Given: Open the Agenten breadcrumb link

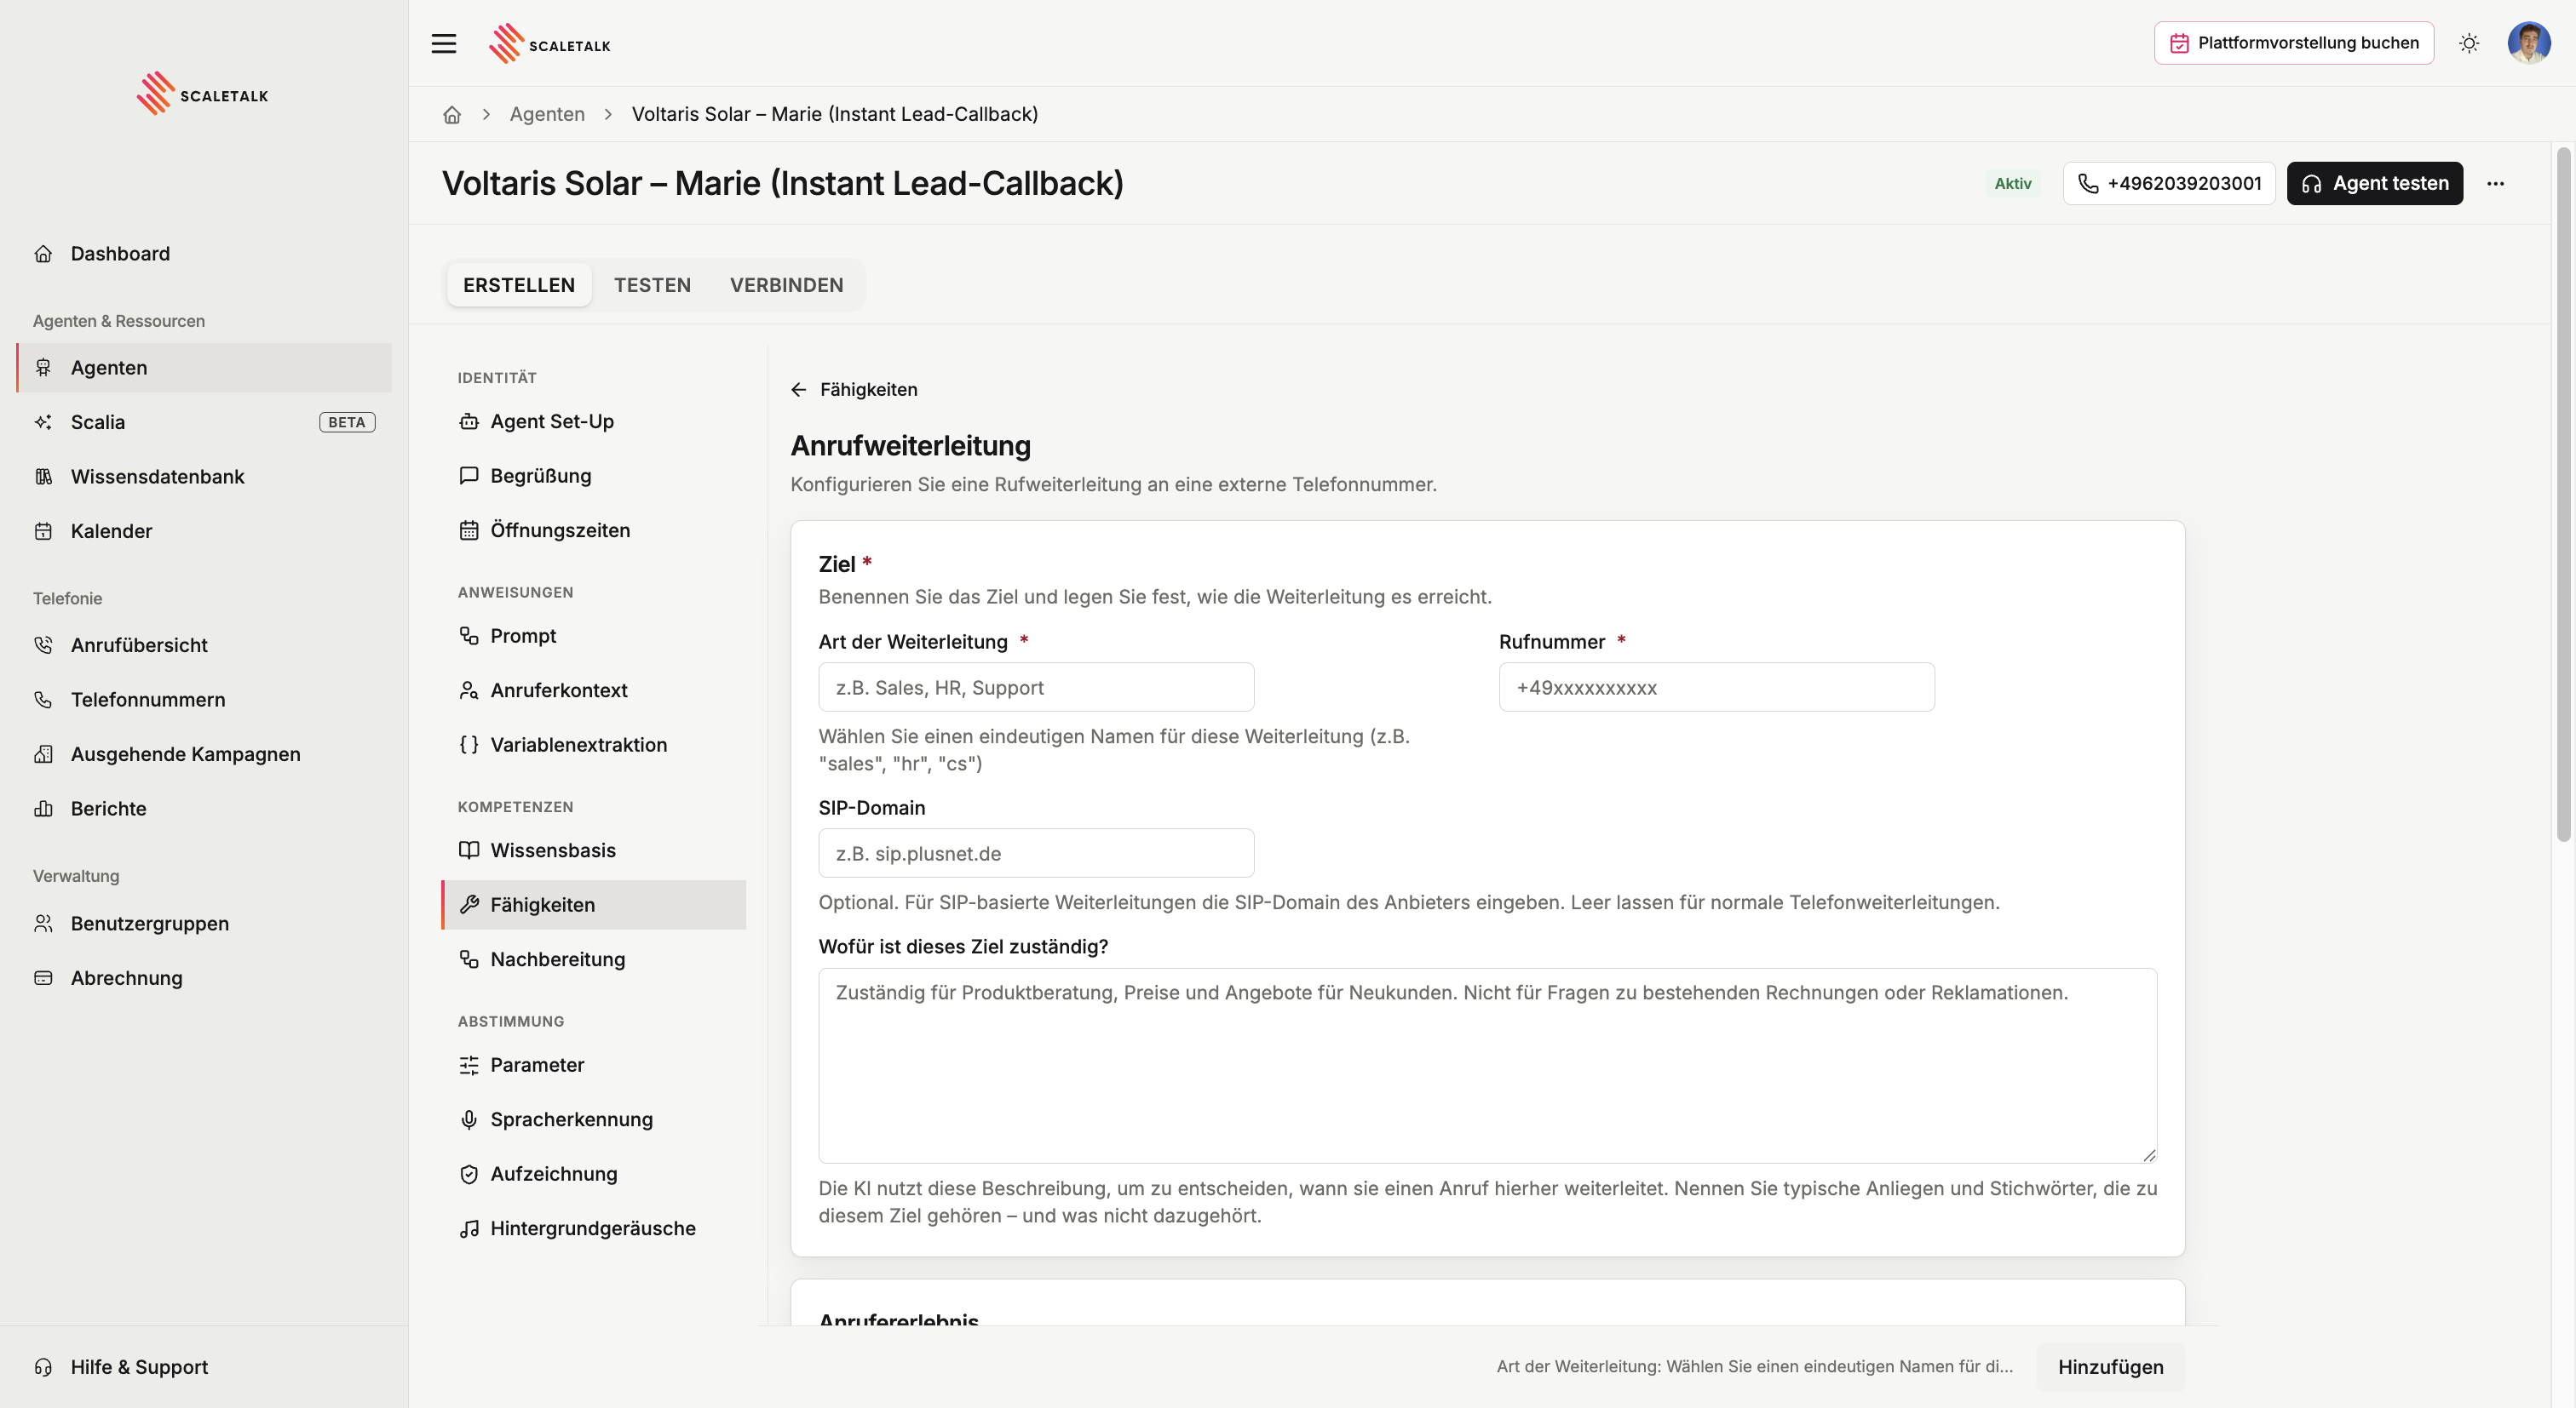Looking at the screenshot, I should [x=547, y=114].
